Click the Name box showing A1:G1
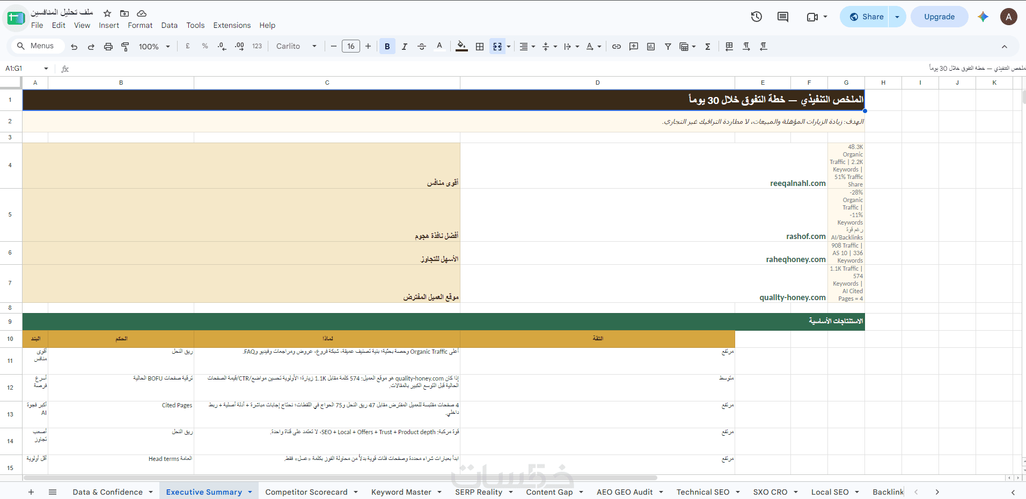This screenshot has height=499, width=1026. 27,69
